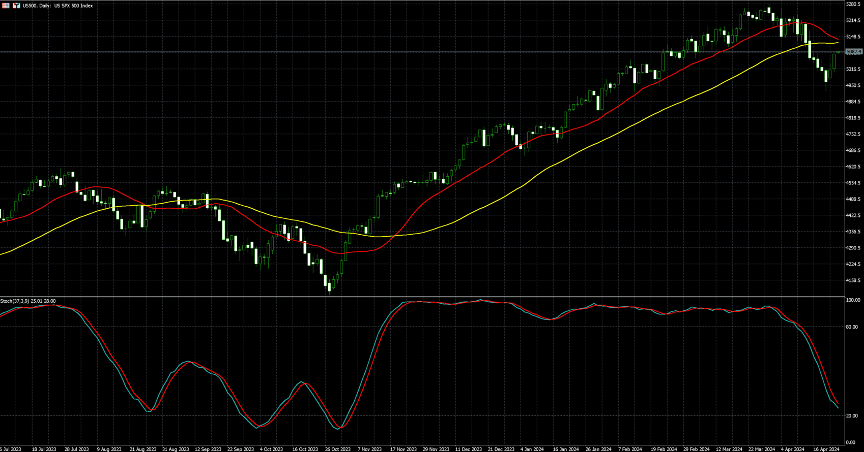This screenshot has height=452, width=864.
Task: Click the 28 Jul 2023 date label
Action: pos(76,449)
